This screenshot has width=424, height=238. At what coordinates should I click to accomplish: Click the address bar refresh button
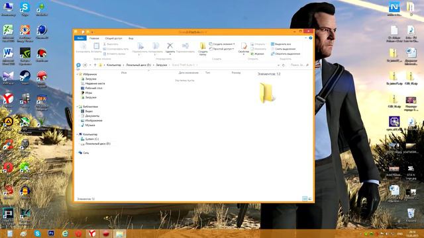click(284, 65)
